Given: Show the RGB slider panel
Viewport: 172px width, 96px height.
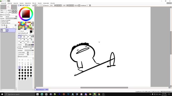Looking at the screenshot, I should point(21,5).
